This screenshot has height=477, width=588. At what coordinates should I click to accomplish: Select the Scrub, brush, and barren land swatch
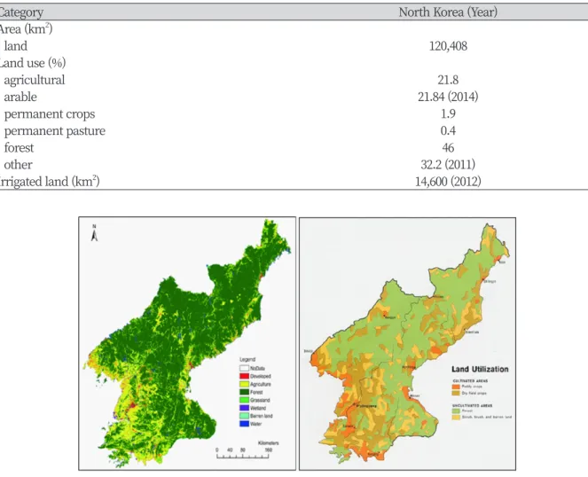click(x=456, y=417)
